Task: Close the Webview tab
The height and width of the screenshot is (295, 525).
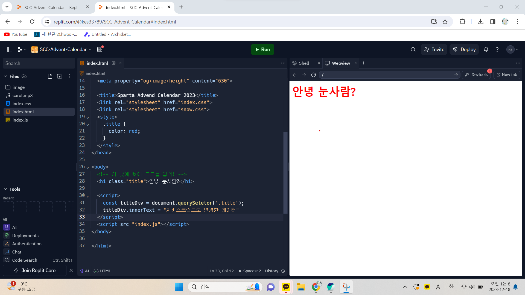Action: tap(355, 63)
